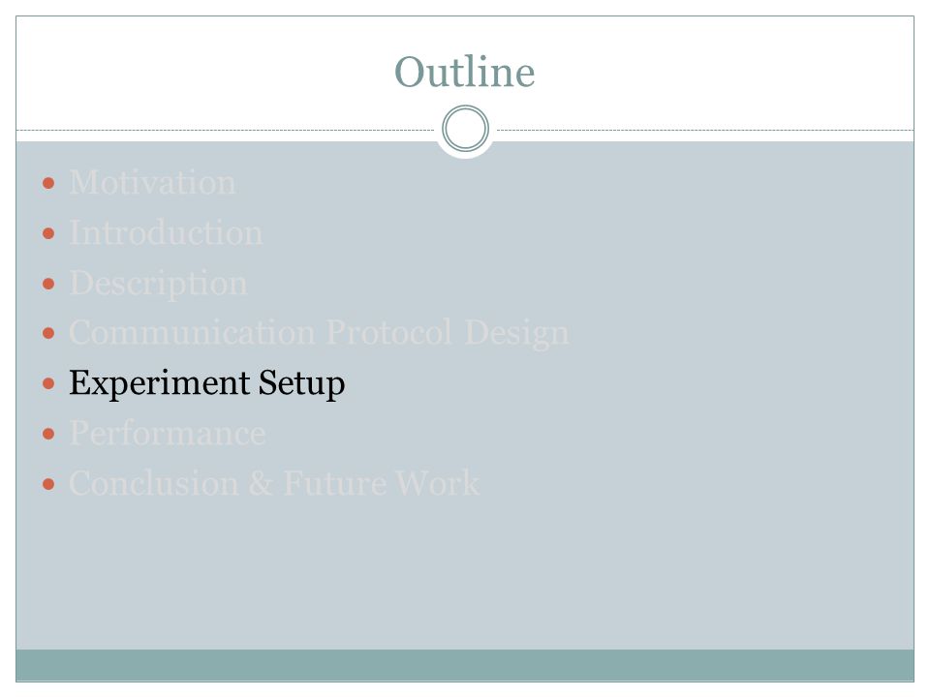The height and width of the screenshot is (697, 930).
Task: Select the Motivation outline item
Action: click(x=152, y=183)
